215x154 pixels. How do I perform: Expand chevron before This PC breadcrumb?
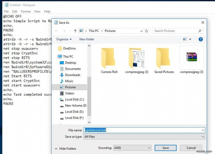(86, 31)
